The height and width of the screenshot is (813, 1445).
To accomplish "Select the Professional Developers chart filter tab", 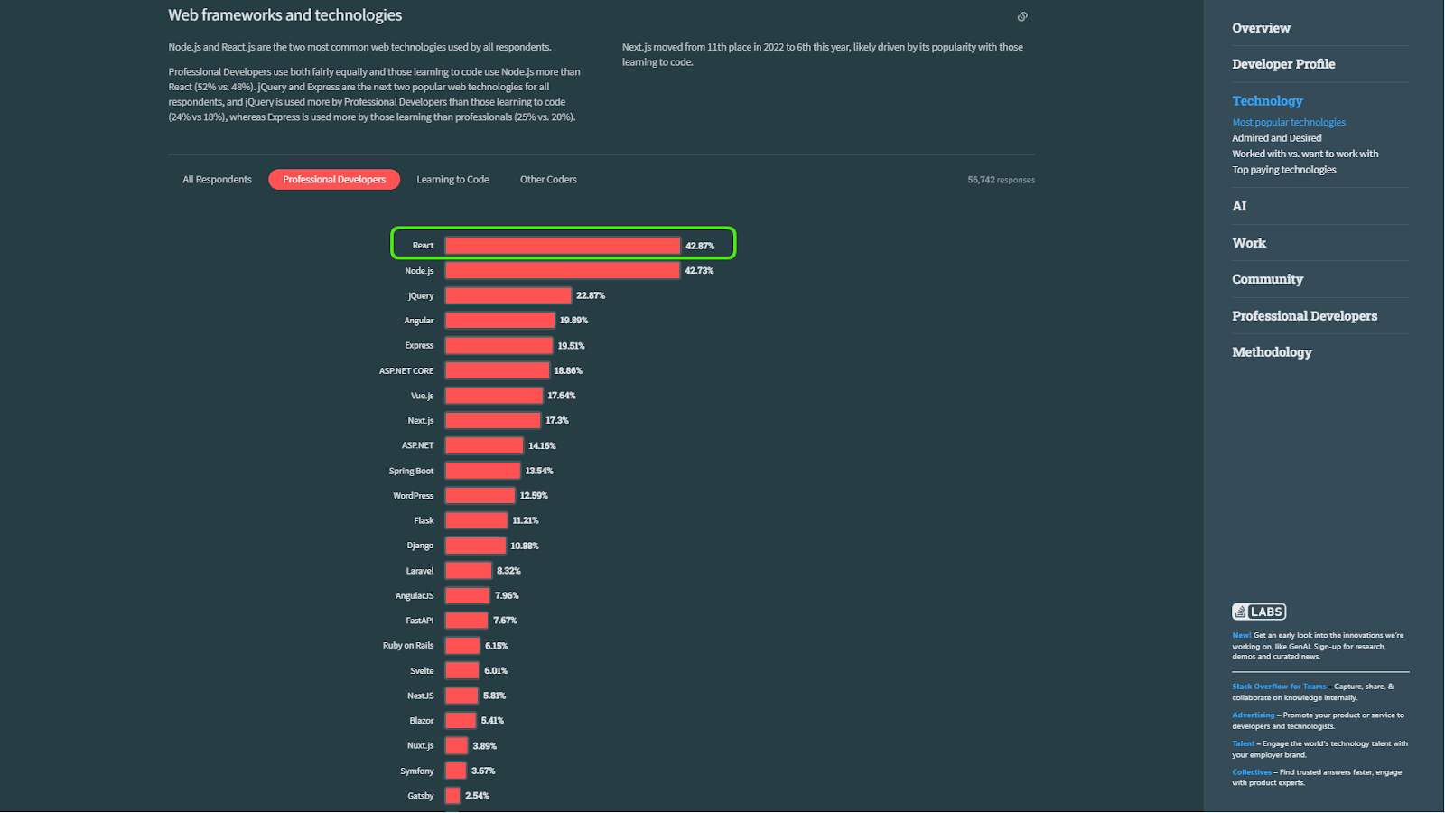I will pyautogui.click(x=334, y=180).
